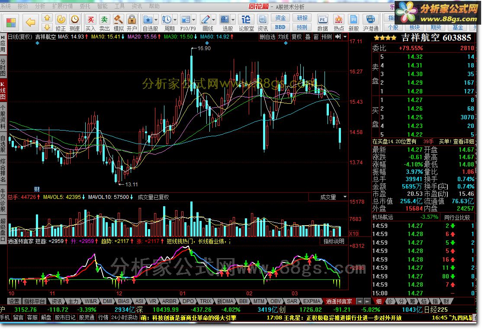This screenshot has height=329, width=482.
Task: Click the 开户 padlock icon
Action: pos(132,19)
